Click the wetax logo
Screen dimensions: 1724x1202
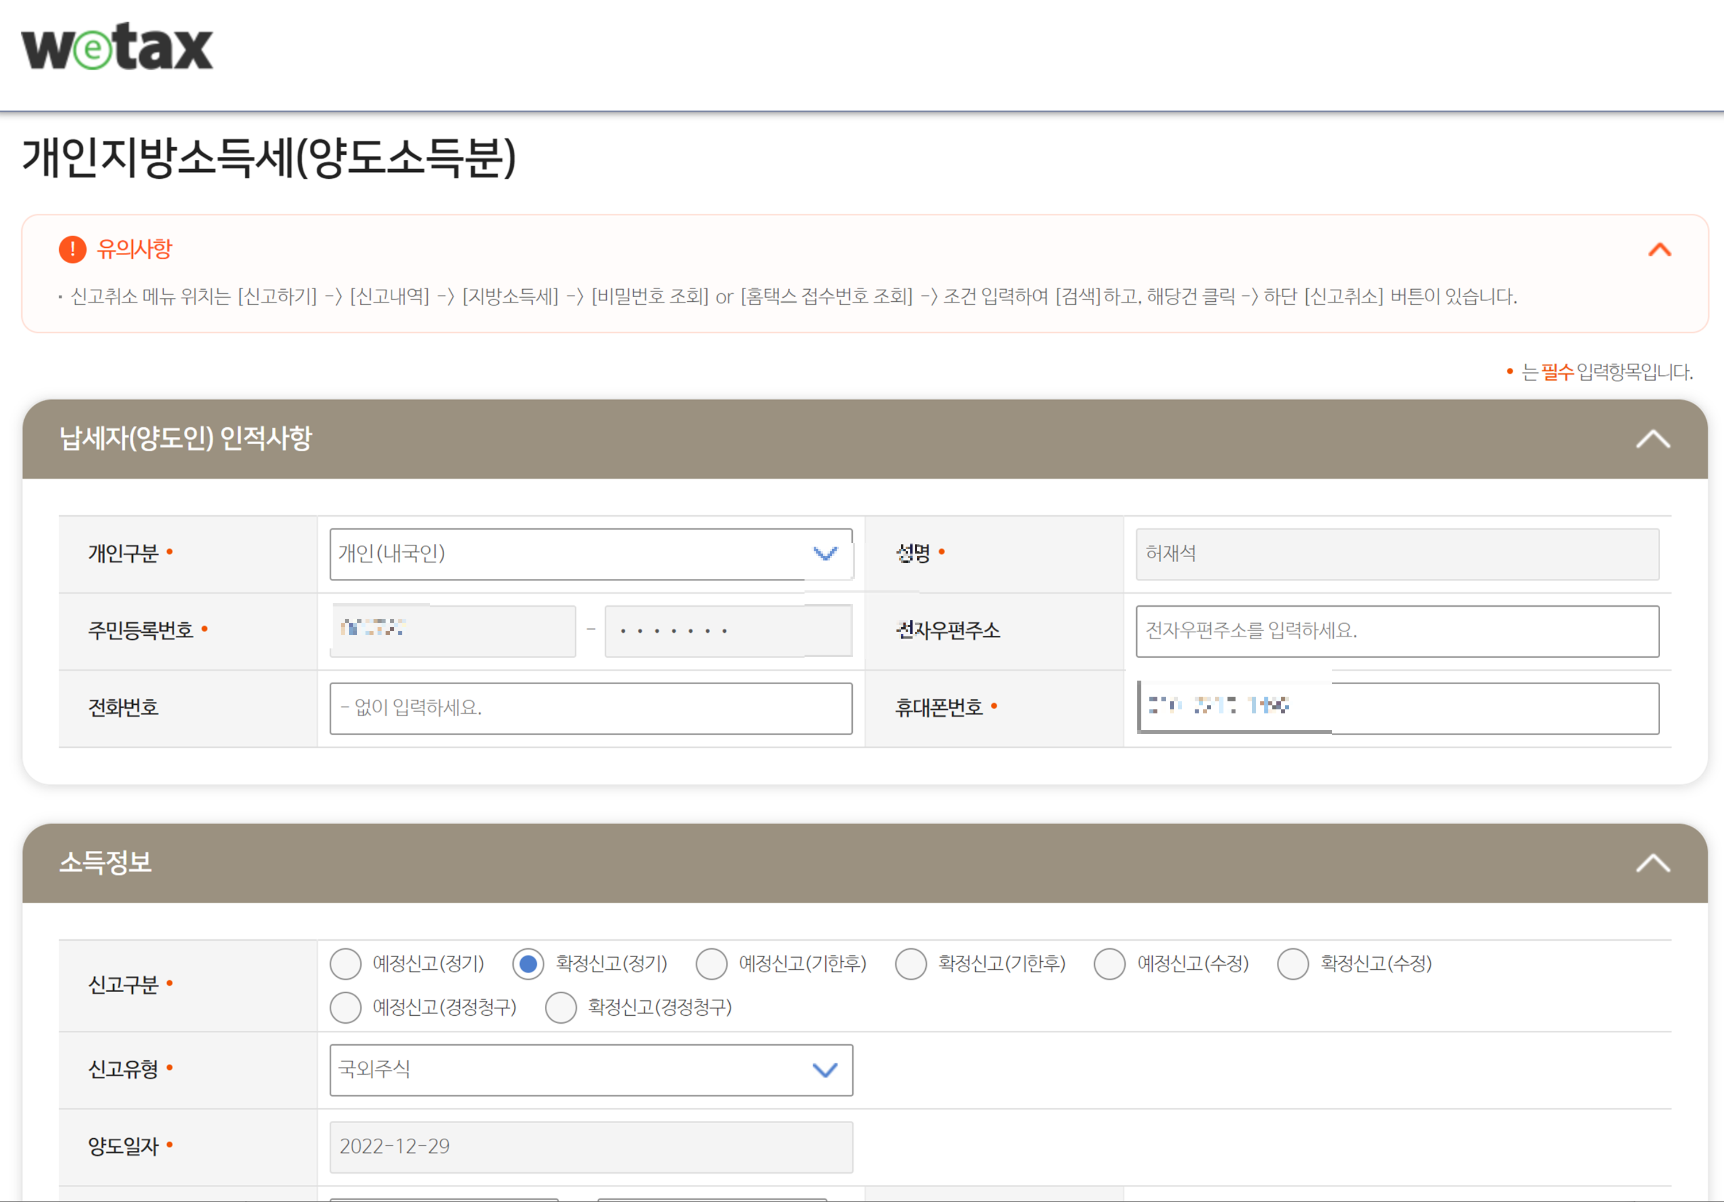pos(117,47)
